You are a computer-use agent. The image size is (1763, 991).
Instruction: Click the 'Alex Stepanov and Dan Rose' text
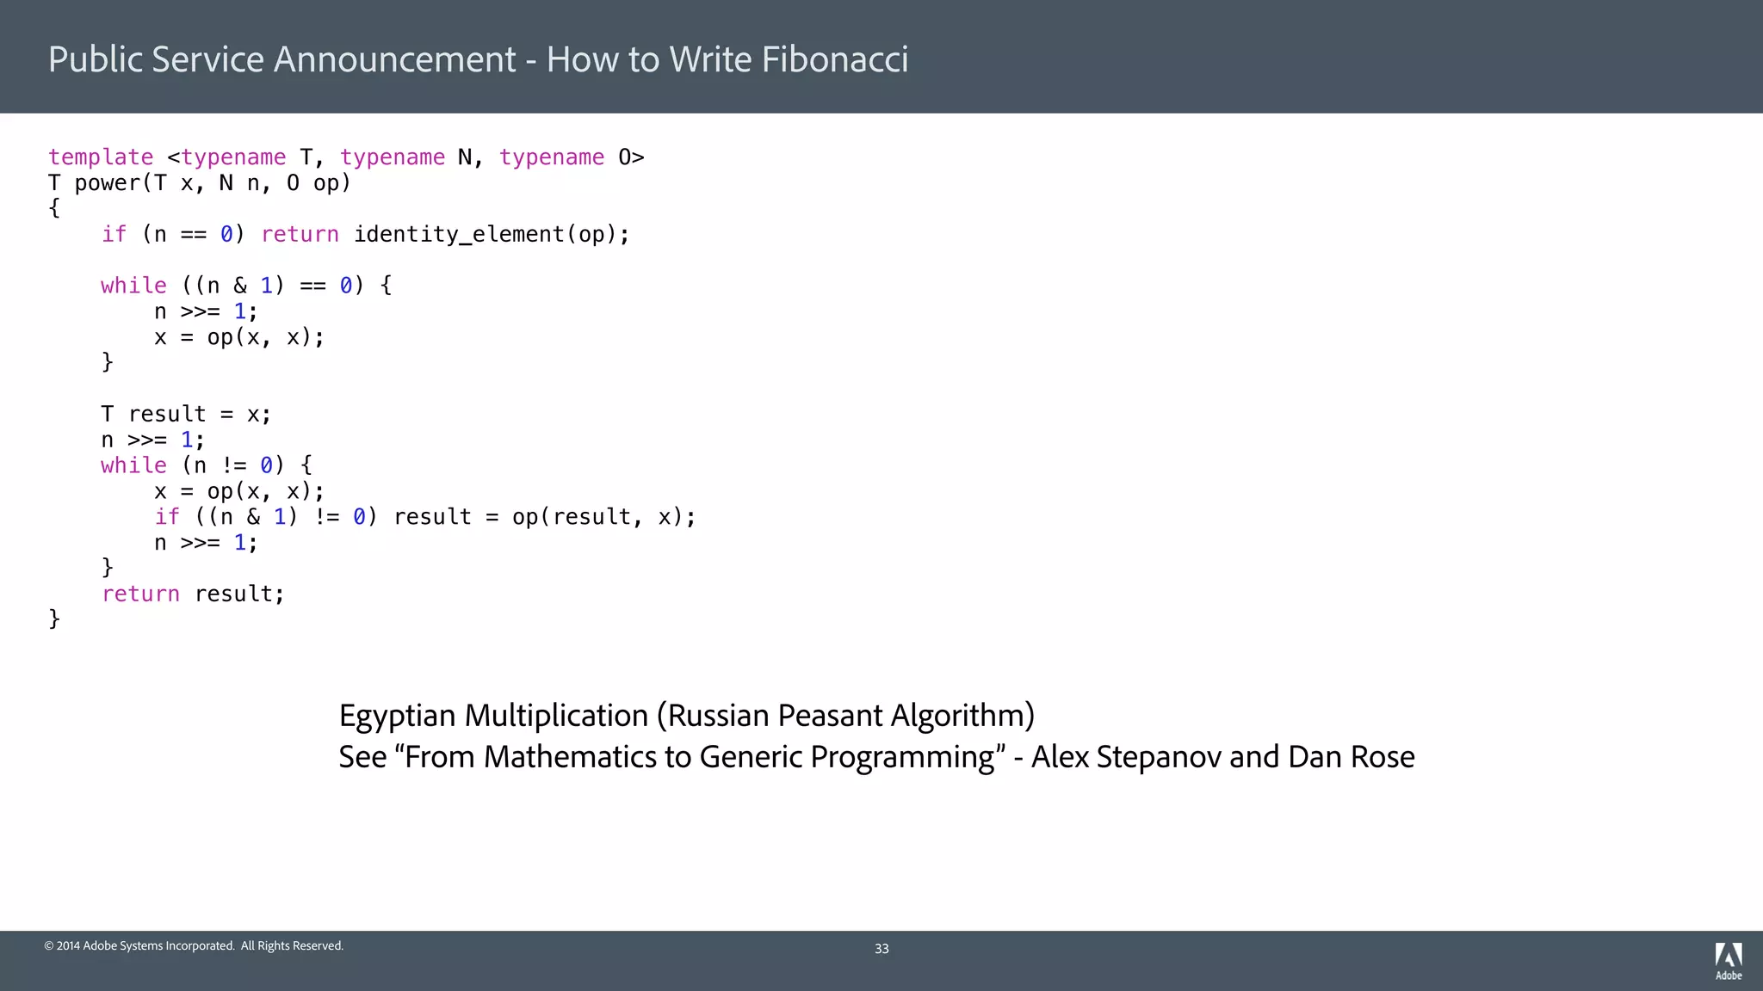(1222, 757)
